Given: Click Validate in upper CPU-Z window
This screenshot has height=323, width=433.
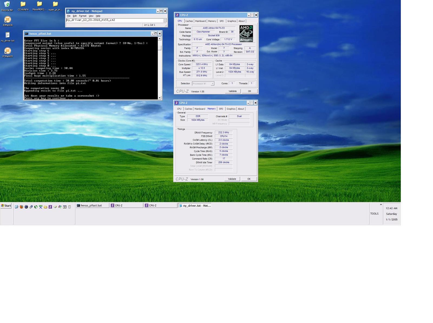Looking at the screenshot, I should 233,91.
